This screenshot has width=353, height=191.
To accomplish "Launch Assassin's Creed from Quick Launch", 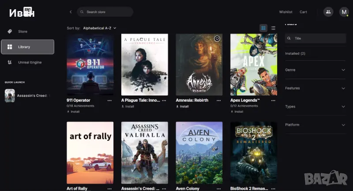I will pos(27,95).
